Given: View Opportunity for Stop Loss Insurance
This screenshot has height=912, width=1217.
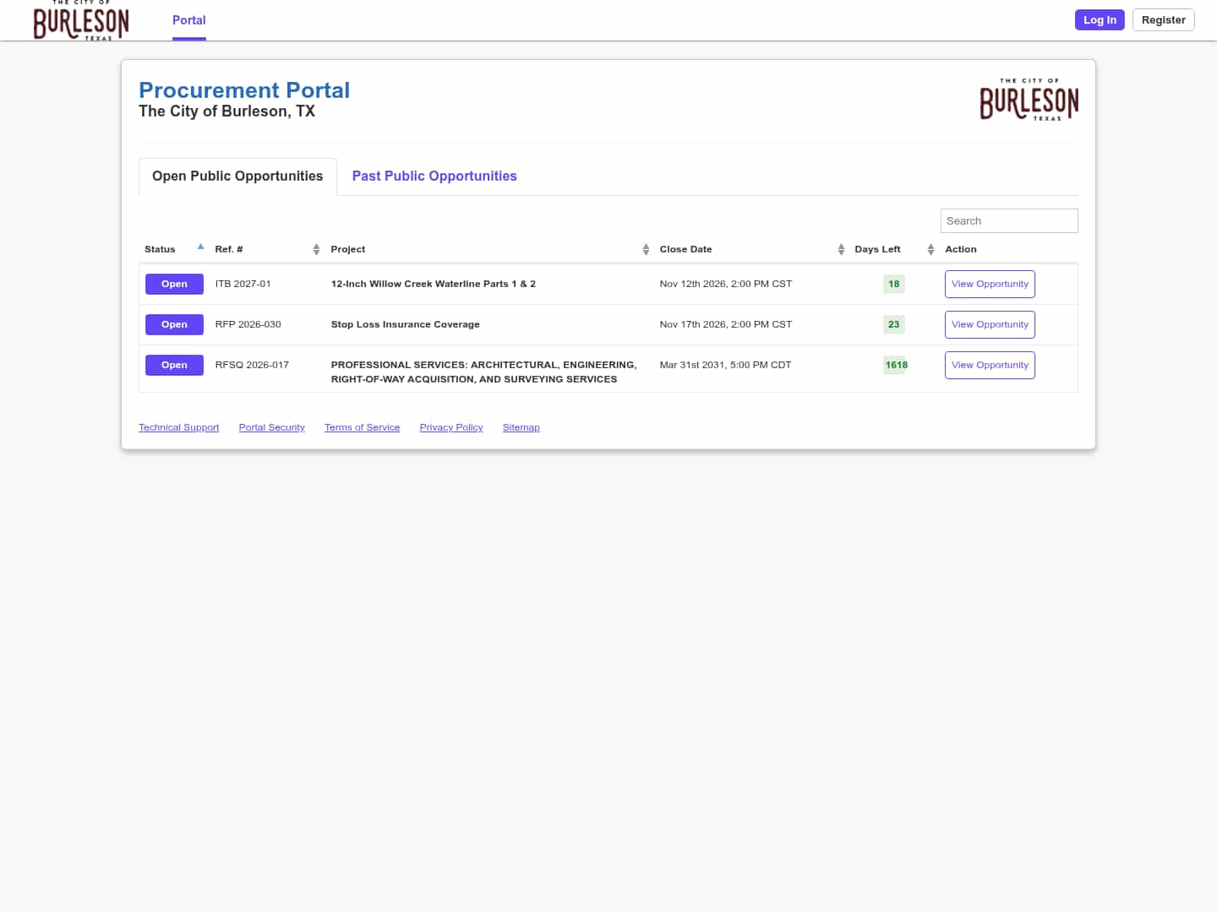Looking at the screenshot, I should tap(990, 324).
